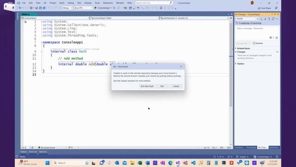Image resolution: width=296 pixels, height=167 pixels.
Task: Open VS Code from the taskbar
Action: coord(193,163)
